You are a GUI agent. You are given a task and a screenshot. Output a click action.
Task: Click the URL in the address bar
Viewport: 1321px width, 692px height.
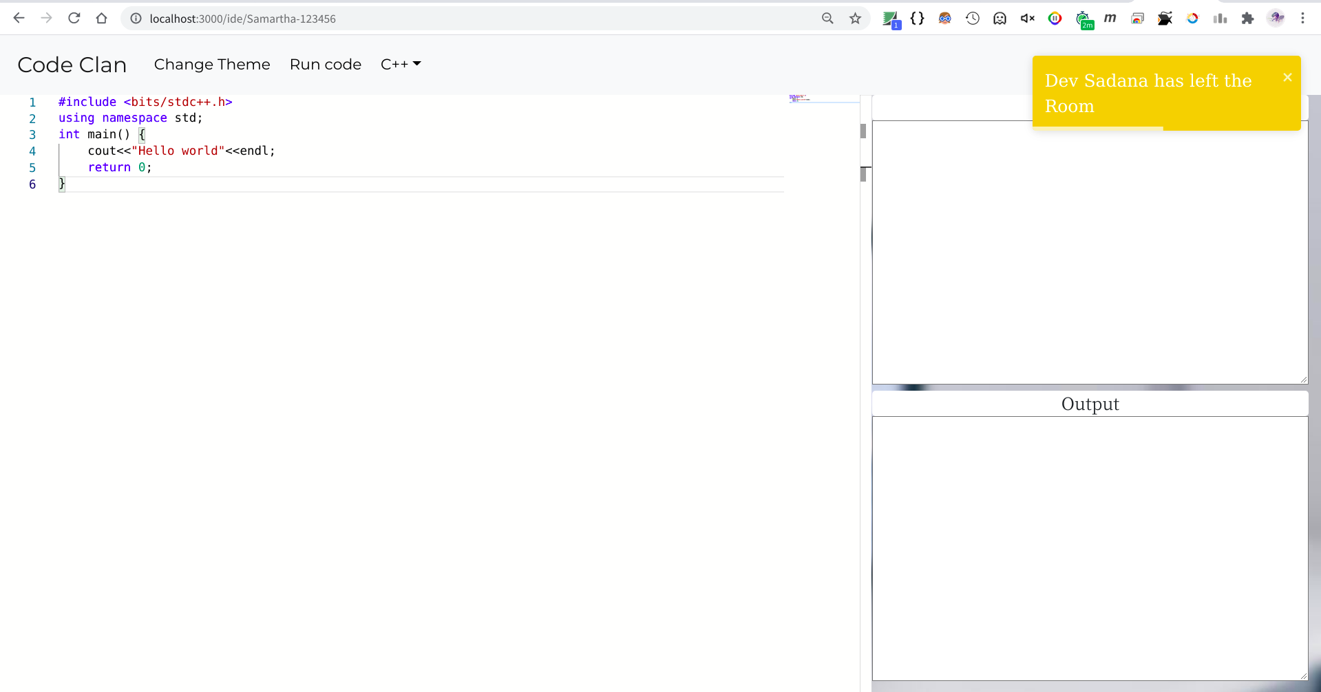(x=242, y=19)
